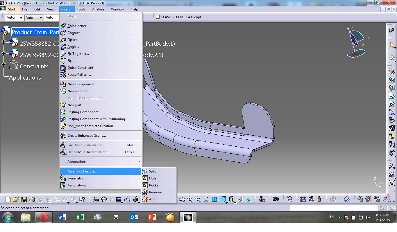Choose Fast Multi Instantiation
This screenshot has width=397, height=232.
(101, 145)
